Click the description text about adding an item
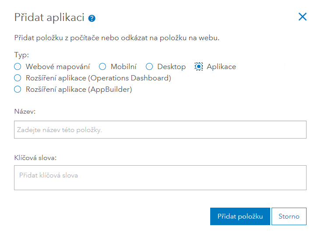This screenshot has height=240, width=321. [116, 38]
